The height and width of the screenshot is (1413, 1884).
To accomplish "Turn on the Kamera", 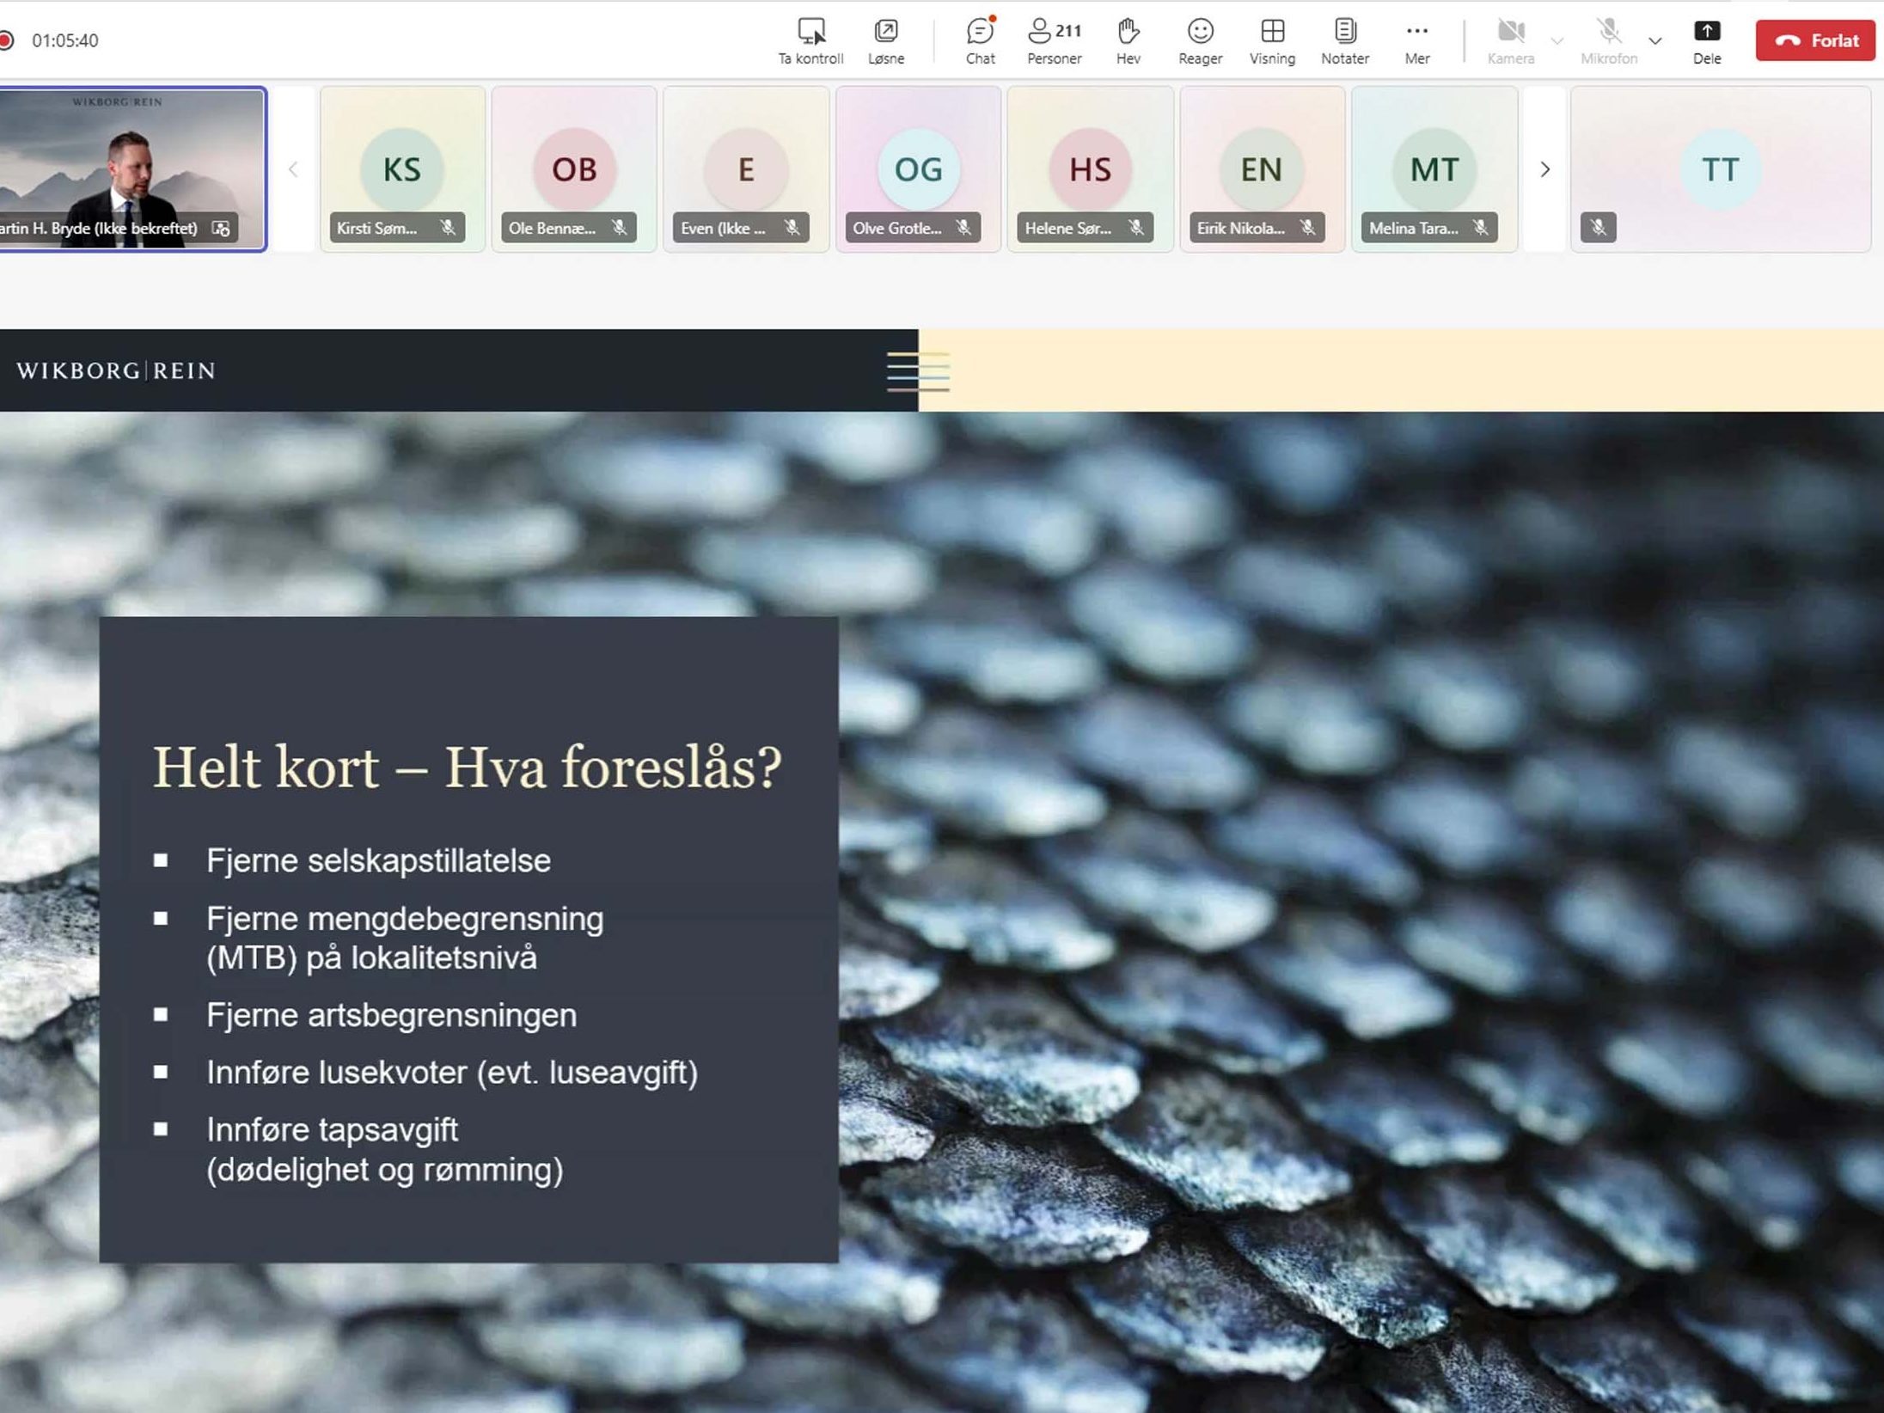I will point(1511,40).
